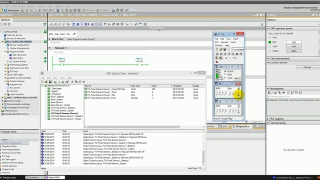
Task: Open File menu in OPC Quick Client
Action: pyautogui.click(x=43, y=78)
